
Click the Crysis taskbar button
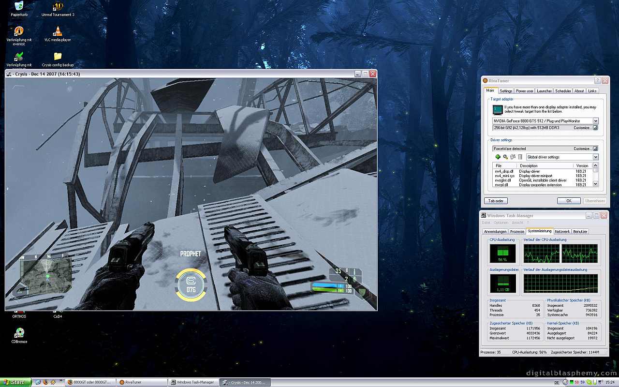click(246, 382)
